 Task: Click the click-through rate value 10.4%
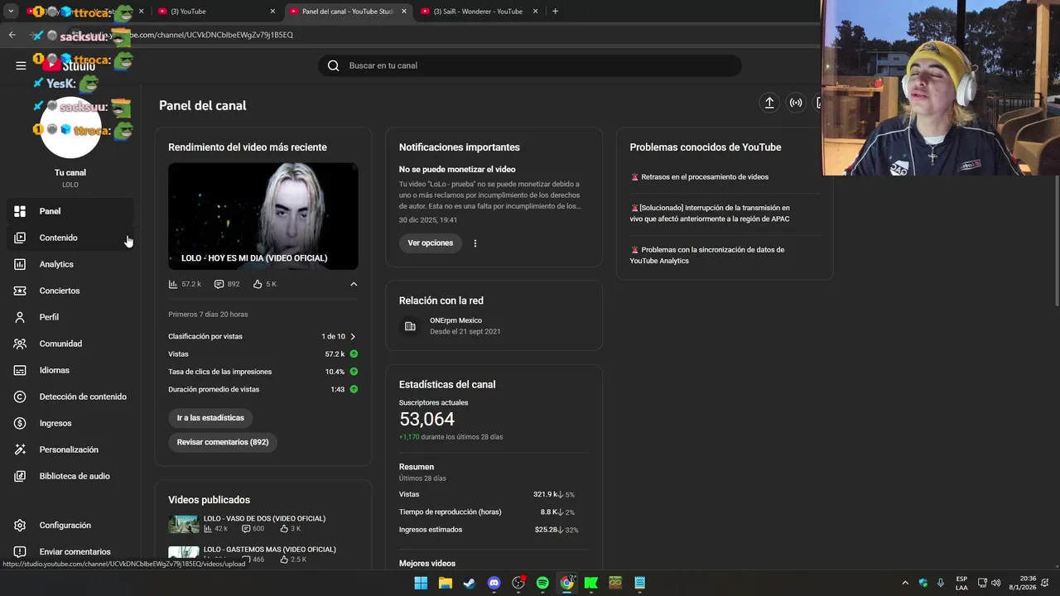[335, 372]
